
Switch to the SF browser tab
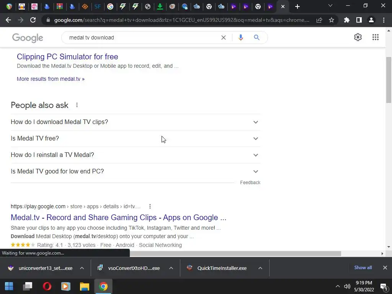click(x=98, y=7)
